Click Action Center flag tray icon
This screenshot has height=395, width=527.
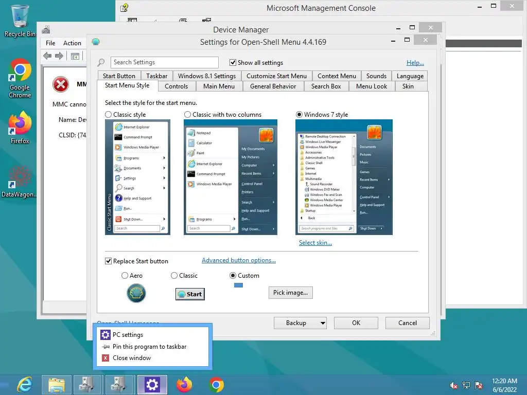tap(479, 385)
